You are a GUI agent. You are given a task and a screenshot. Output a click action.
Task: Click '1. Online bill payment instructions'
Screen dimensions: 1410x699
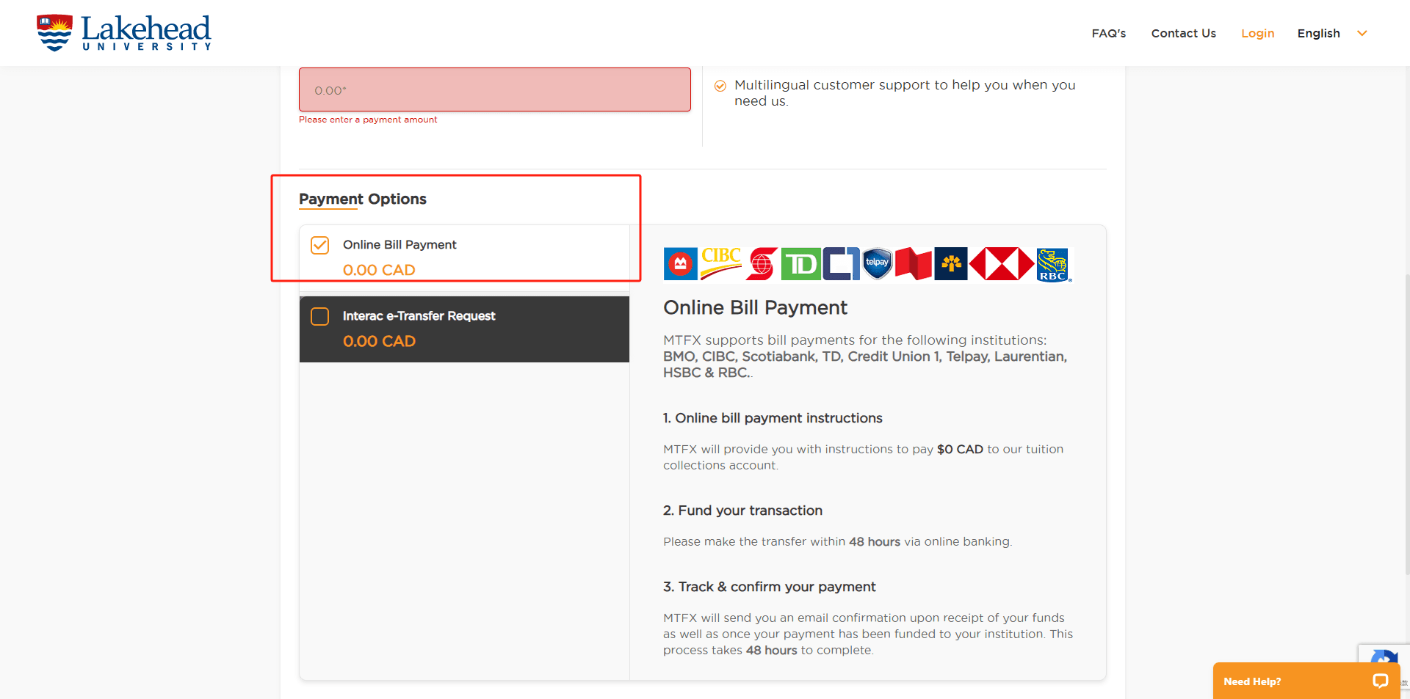coord(773,418)
